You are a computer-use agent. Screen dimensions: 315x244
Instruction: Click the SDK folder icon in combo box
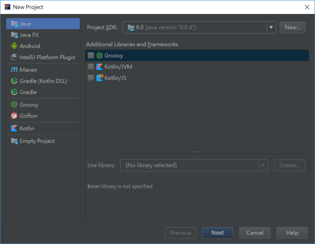tap(131, 28)
